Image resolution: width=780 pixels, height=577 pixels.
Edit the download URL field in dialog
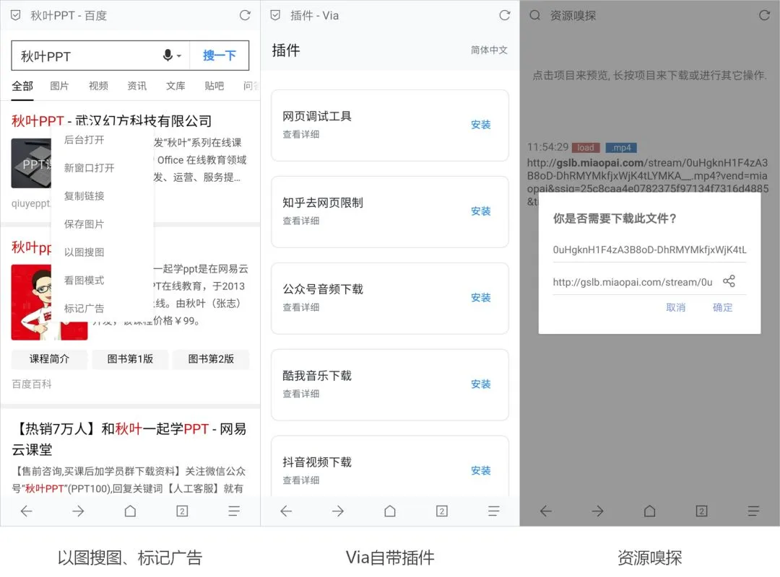[x=633, y=282]
